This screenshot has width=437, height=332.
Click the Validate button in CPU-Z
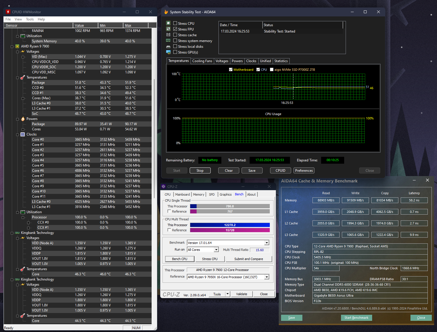click(x=242, y=294)
